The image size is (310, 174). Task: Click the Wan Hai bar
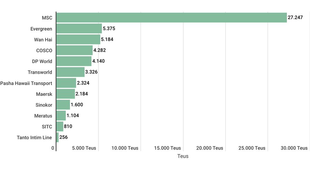click(78, 39)
